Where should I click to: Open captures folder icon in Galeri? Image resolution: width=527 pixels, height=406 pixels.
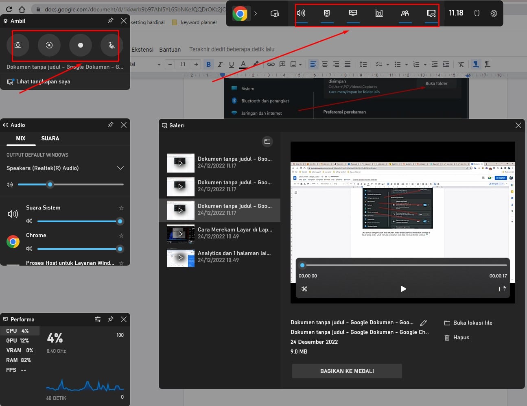tap(267, 142)
